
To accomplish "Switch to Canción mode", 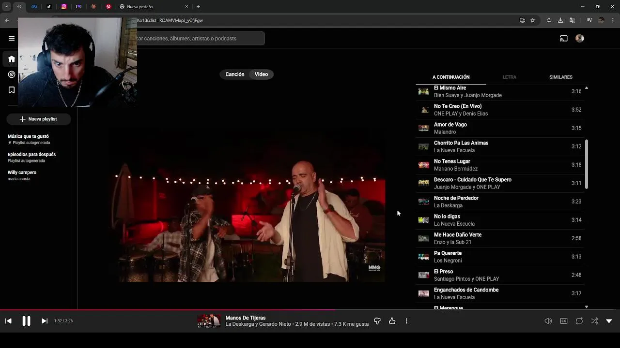I will [235, 74].
